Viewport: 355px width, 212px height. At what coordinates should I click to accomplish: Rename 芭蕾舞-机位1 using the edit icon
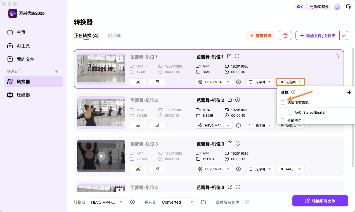pyautogui.click(x=229, y=56)
